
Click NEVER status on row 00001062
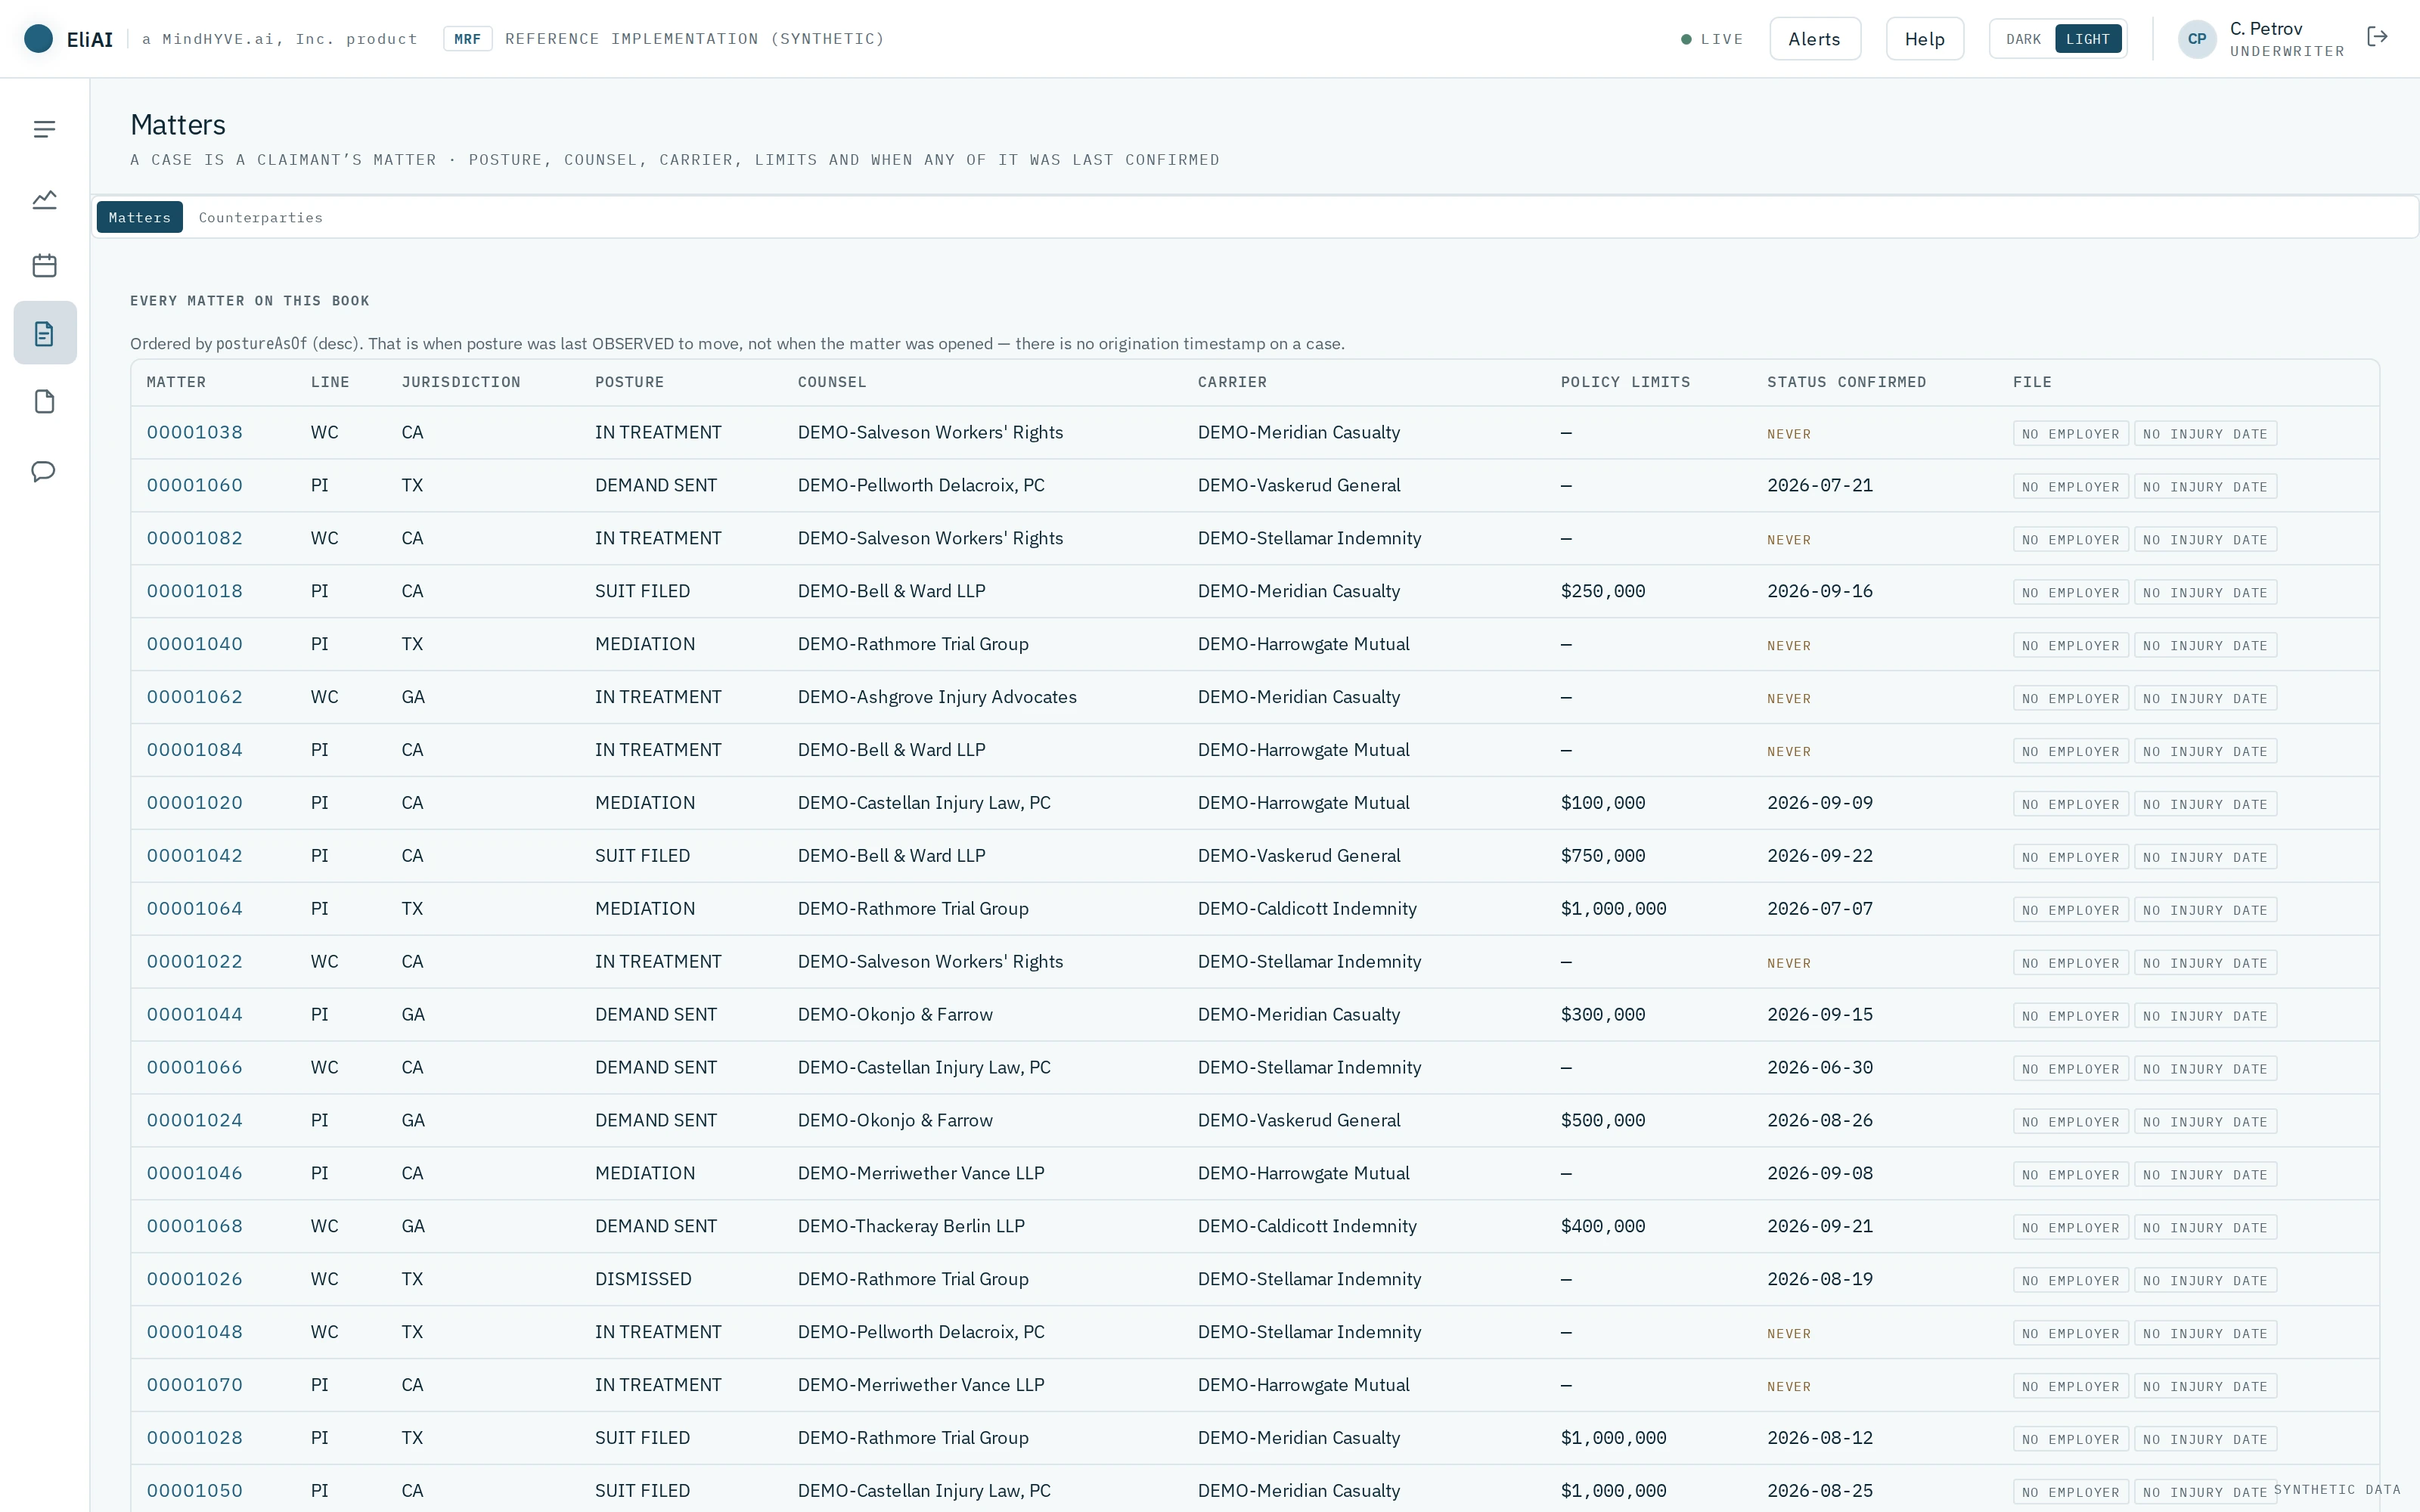click(x=1788, y=698)
